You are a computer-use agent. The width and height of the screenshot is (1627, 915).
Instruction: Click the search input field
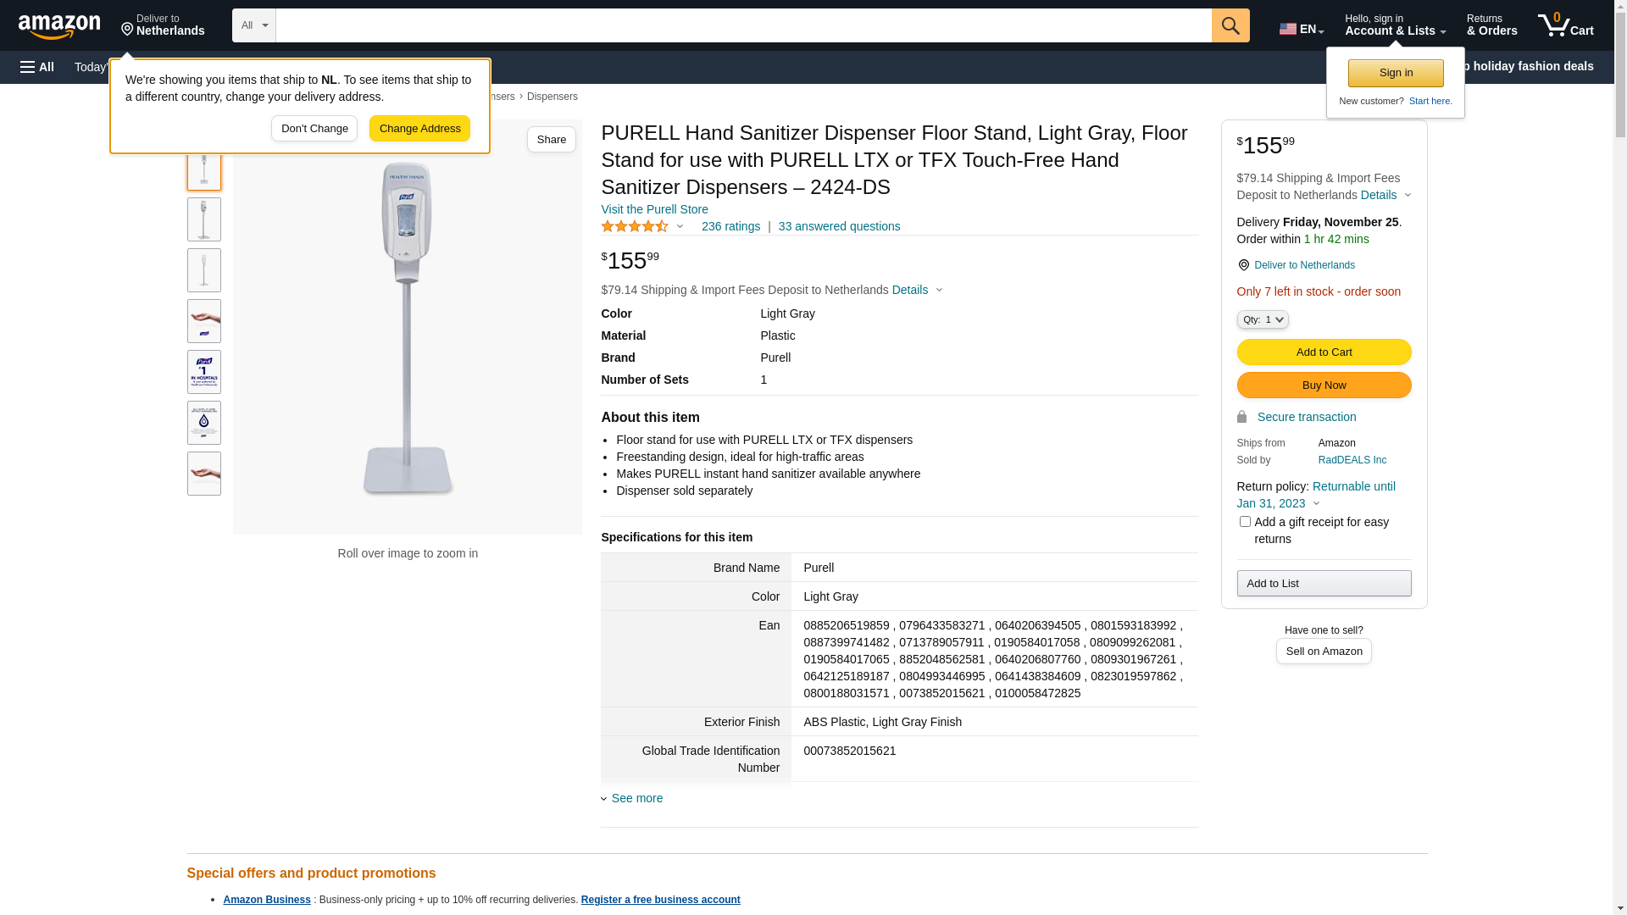pos(743,25)
